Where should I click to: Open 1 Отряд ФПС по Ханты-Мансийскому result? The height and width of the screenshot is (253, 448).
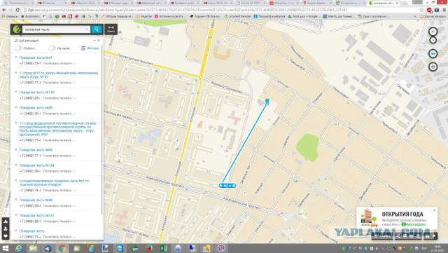pyautogui.click(x=59, y=75)
